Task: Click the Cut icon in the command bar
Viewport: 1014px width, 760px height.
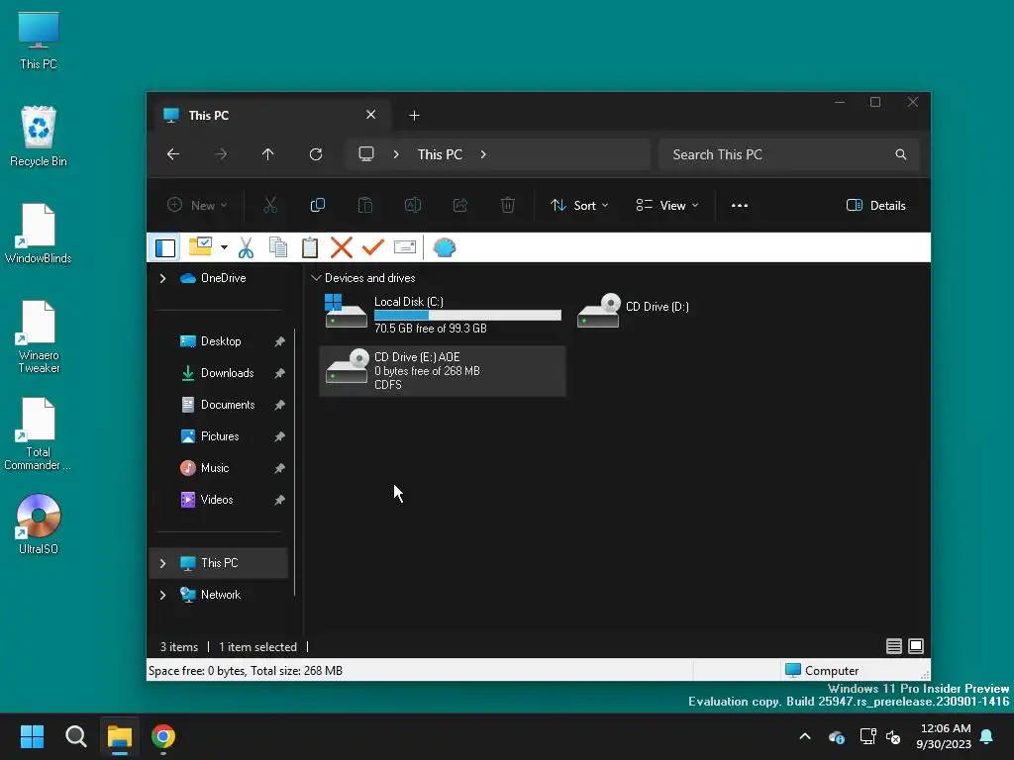Action: pyautogui.click(x=269, y=206)
